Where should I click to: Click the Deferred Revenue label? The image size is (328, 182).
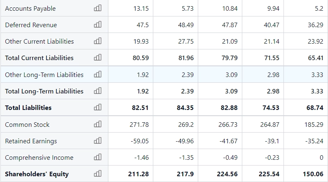[x=31, y=25]
